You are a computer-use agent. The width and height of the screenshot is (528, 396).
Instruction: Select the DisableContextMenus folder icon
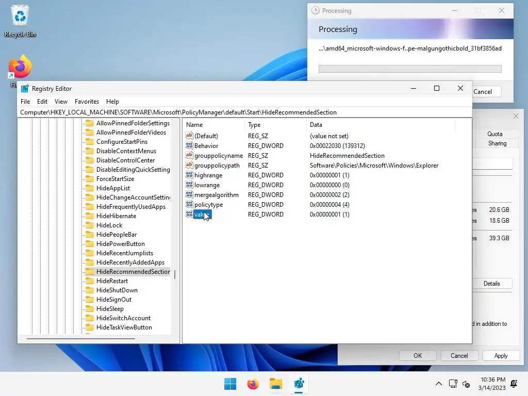tap(90, 151)
